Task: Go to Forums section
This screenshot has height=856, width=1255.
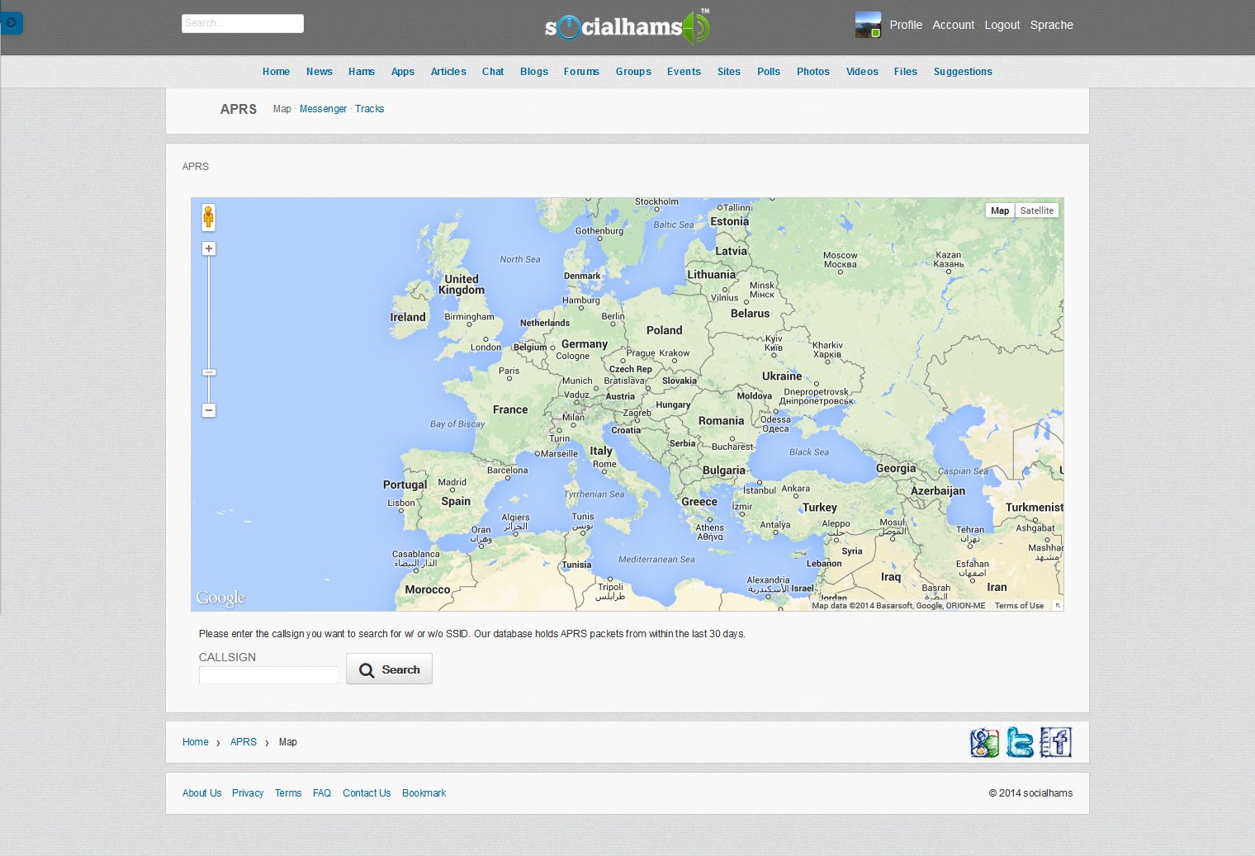Action: [x=581, y=72]
